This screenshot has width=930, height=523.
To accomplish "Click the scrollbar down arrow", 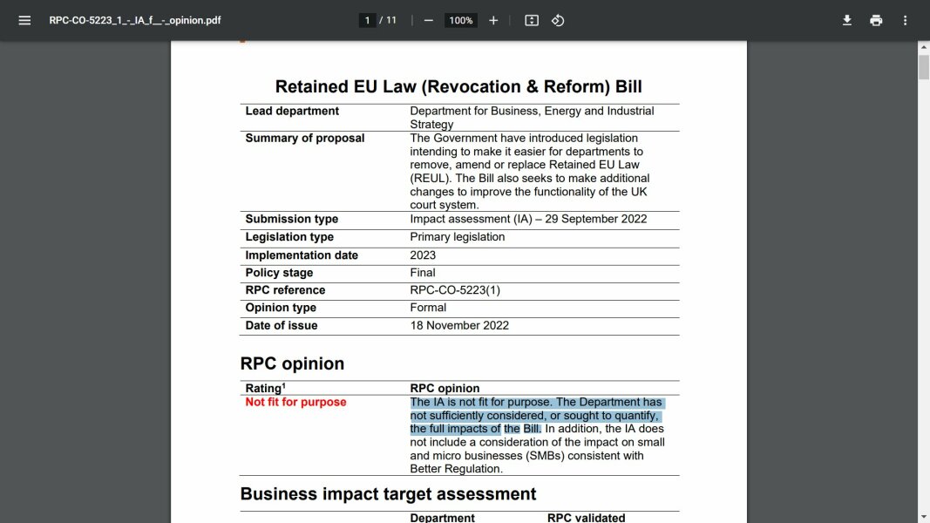I will 923,516.
